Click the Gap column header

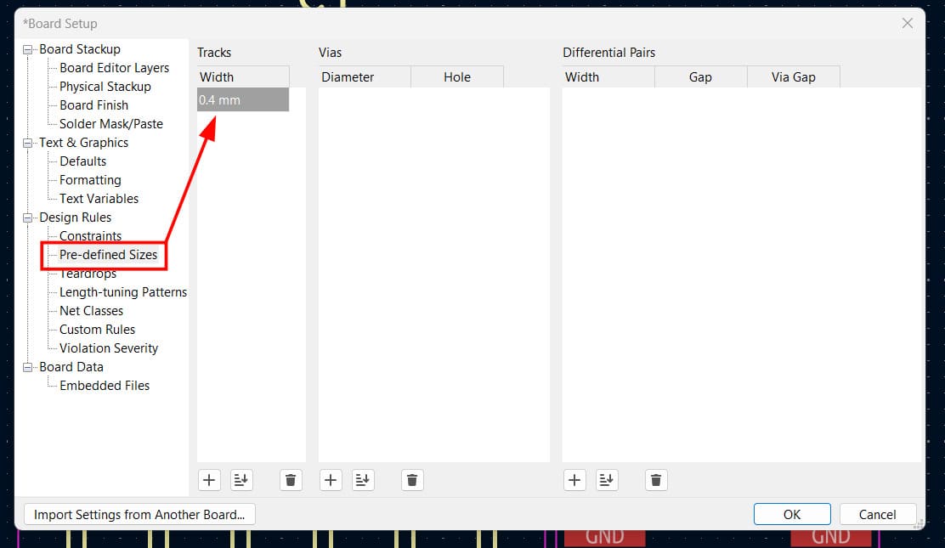[x=701, y=77]
